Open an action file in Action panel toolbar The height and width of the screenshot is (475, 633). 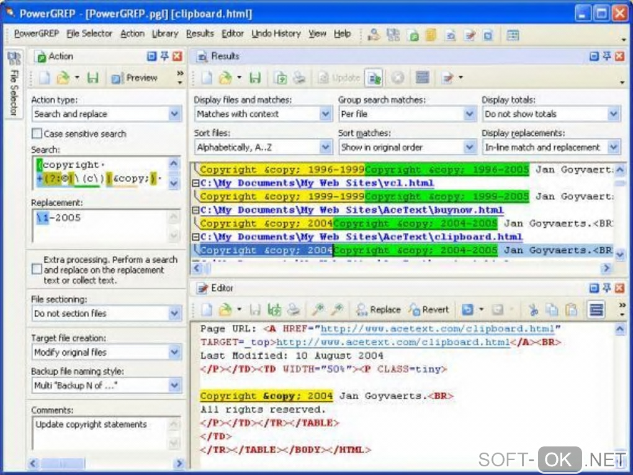tap(63, 78)
